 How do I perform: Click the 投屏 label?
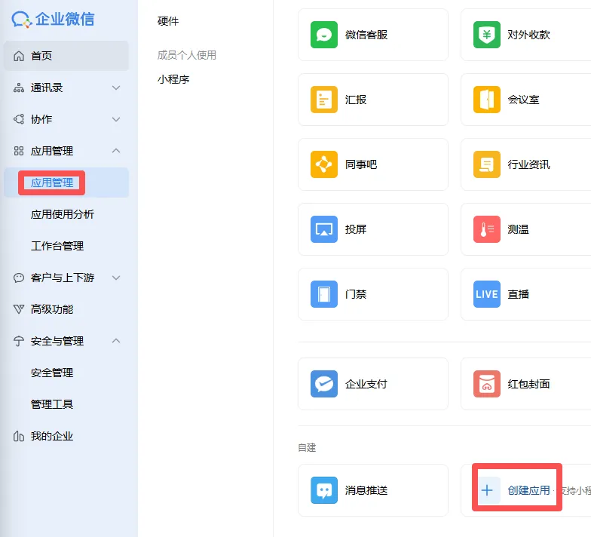356,229
